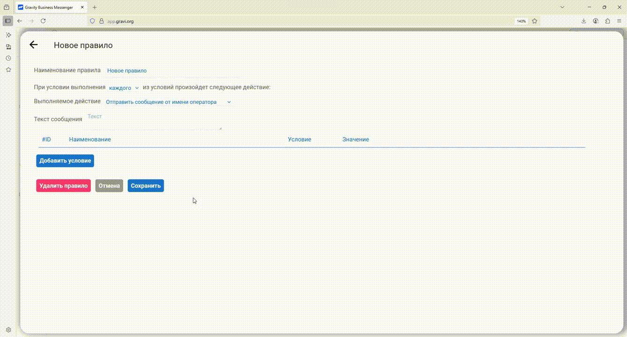Open the list all tabs chevron
Image resolution: width=627 pixels, height=337 pixels.
coord(562,7)
